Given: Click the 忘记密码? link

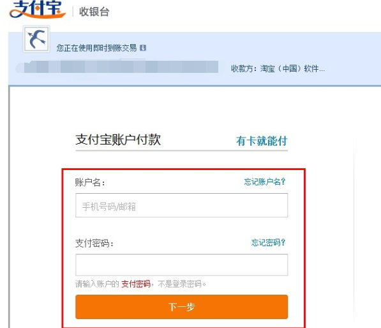Looking at the screenshot, I should [268, 242].
